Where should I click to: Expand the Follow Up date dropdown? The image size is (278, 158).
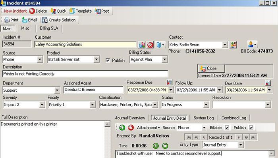click(220, 90)
